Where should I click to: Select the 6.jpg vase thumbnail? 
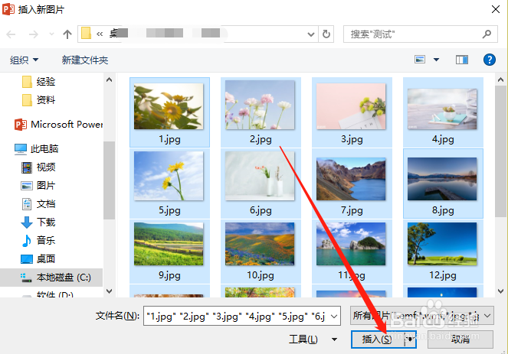261,176
